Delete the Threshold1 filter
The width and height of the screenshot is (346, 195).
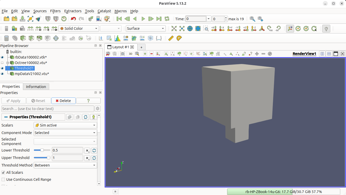63,101
